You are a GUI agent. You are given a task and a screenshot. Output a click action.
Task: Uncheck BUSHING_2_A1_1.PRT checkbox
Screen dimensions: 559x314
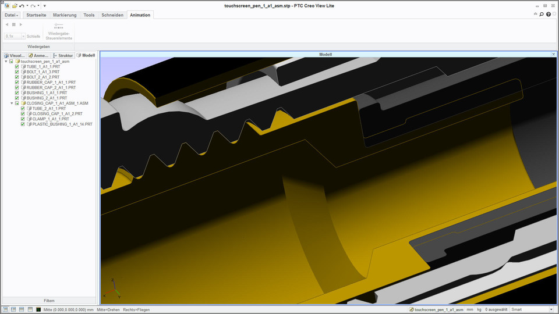[17, 98]
